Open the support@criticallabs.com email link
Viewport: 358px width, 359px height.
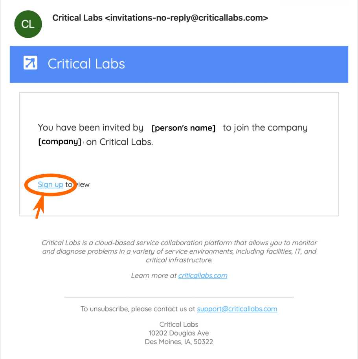click(237, 309)
